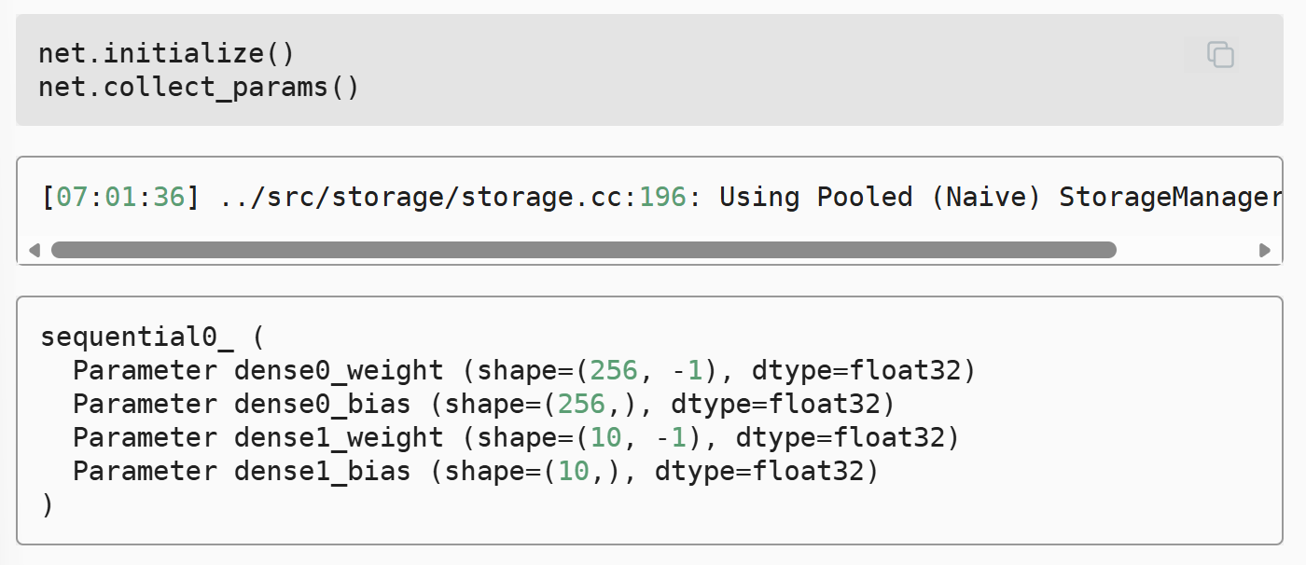Click the dense1_weight parameter name

[339, 437]
